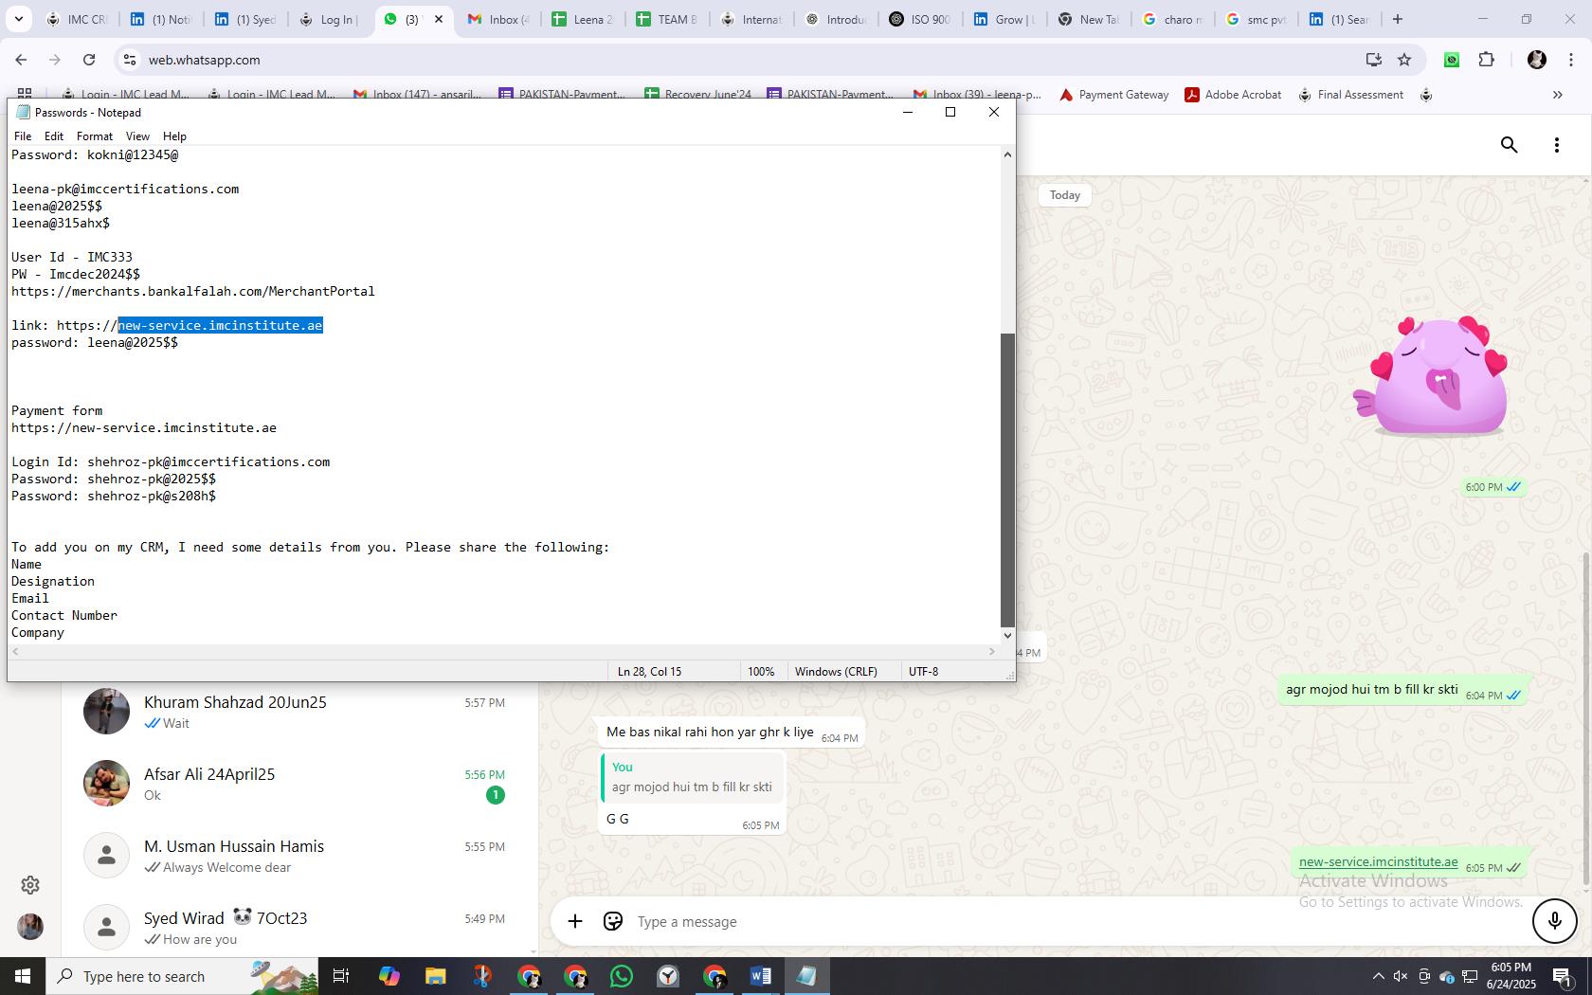This screenshot has height=995, width=1592.
Task: Switch to the Gmail Inbox tab
Action: [497, 19]
